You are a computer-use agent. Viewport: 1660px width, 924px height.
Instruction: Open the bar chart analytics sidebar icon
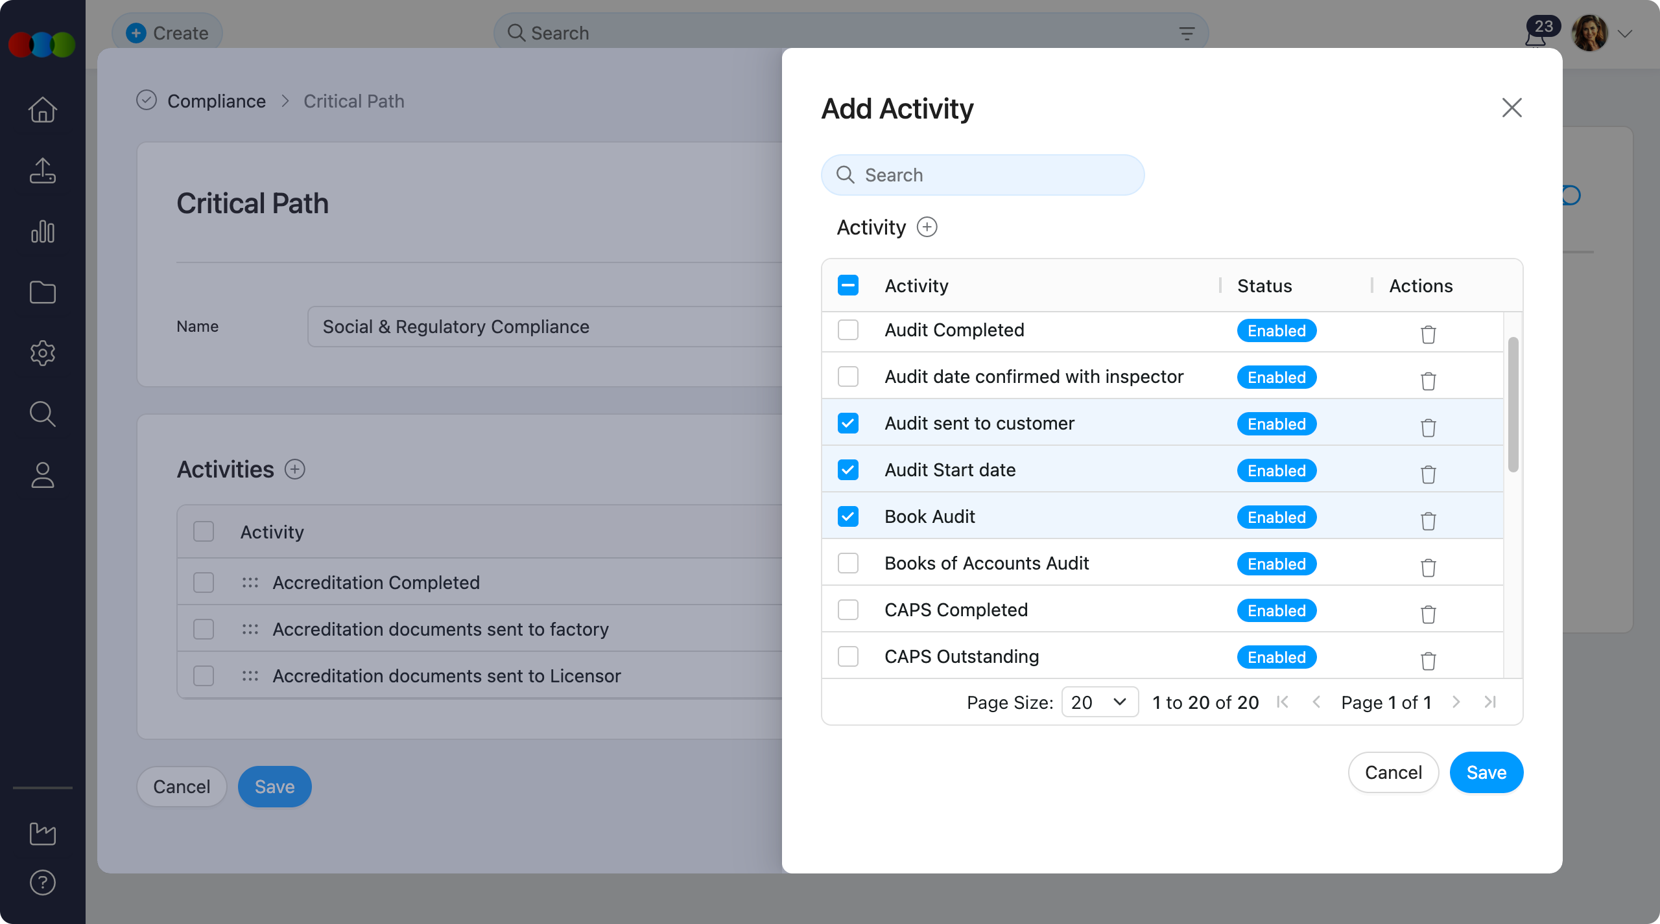pyautogui.click(x=43, y=231)
